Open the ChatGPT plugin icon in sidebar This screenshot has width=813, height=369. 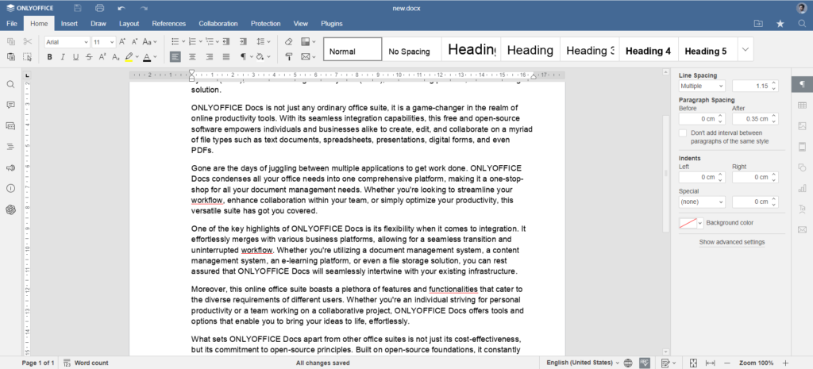pos(10,209)
